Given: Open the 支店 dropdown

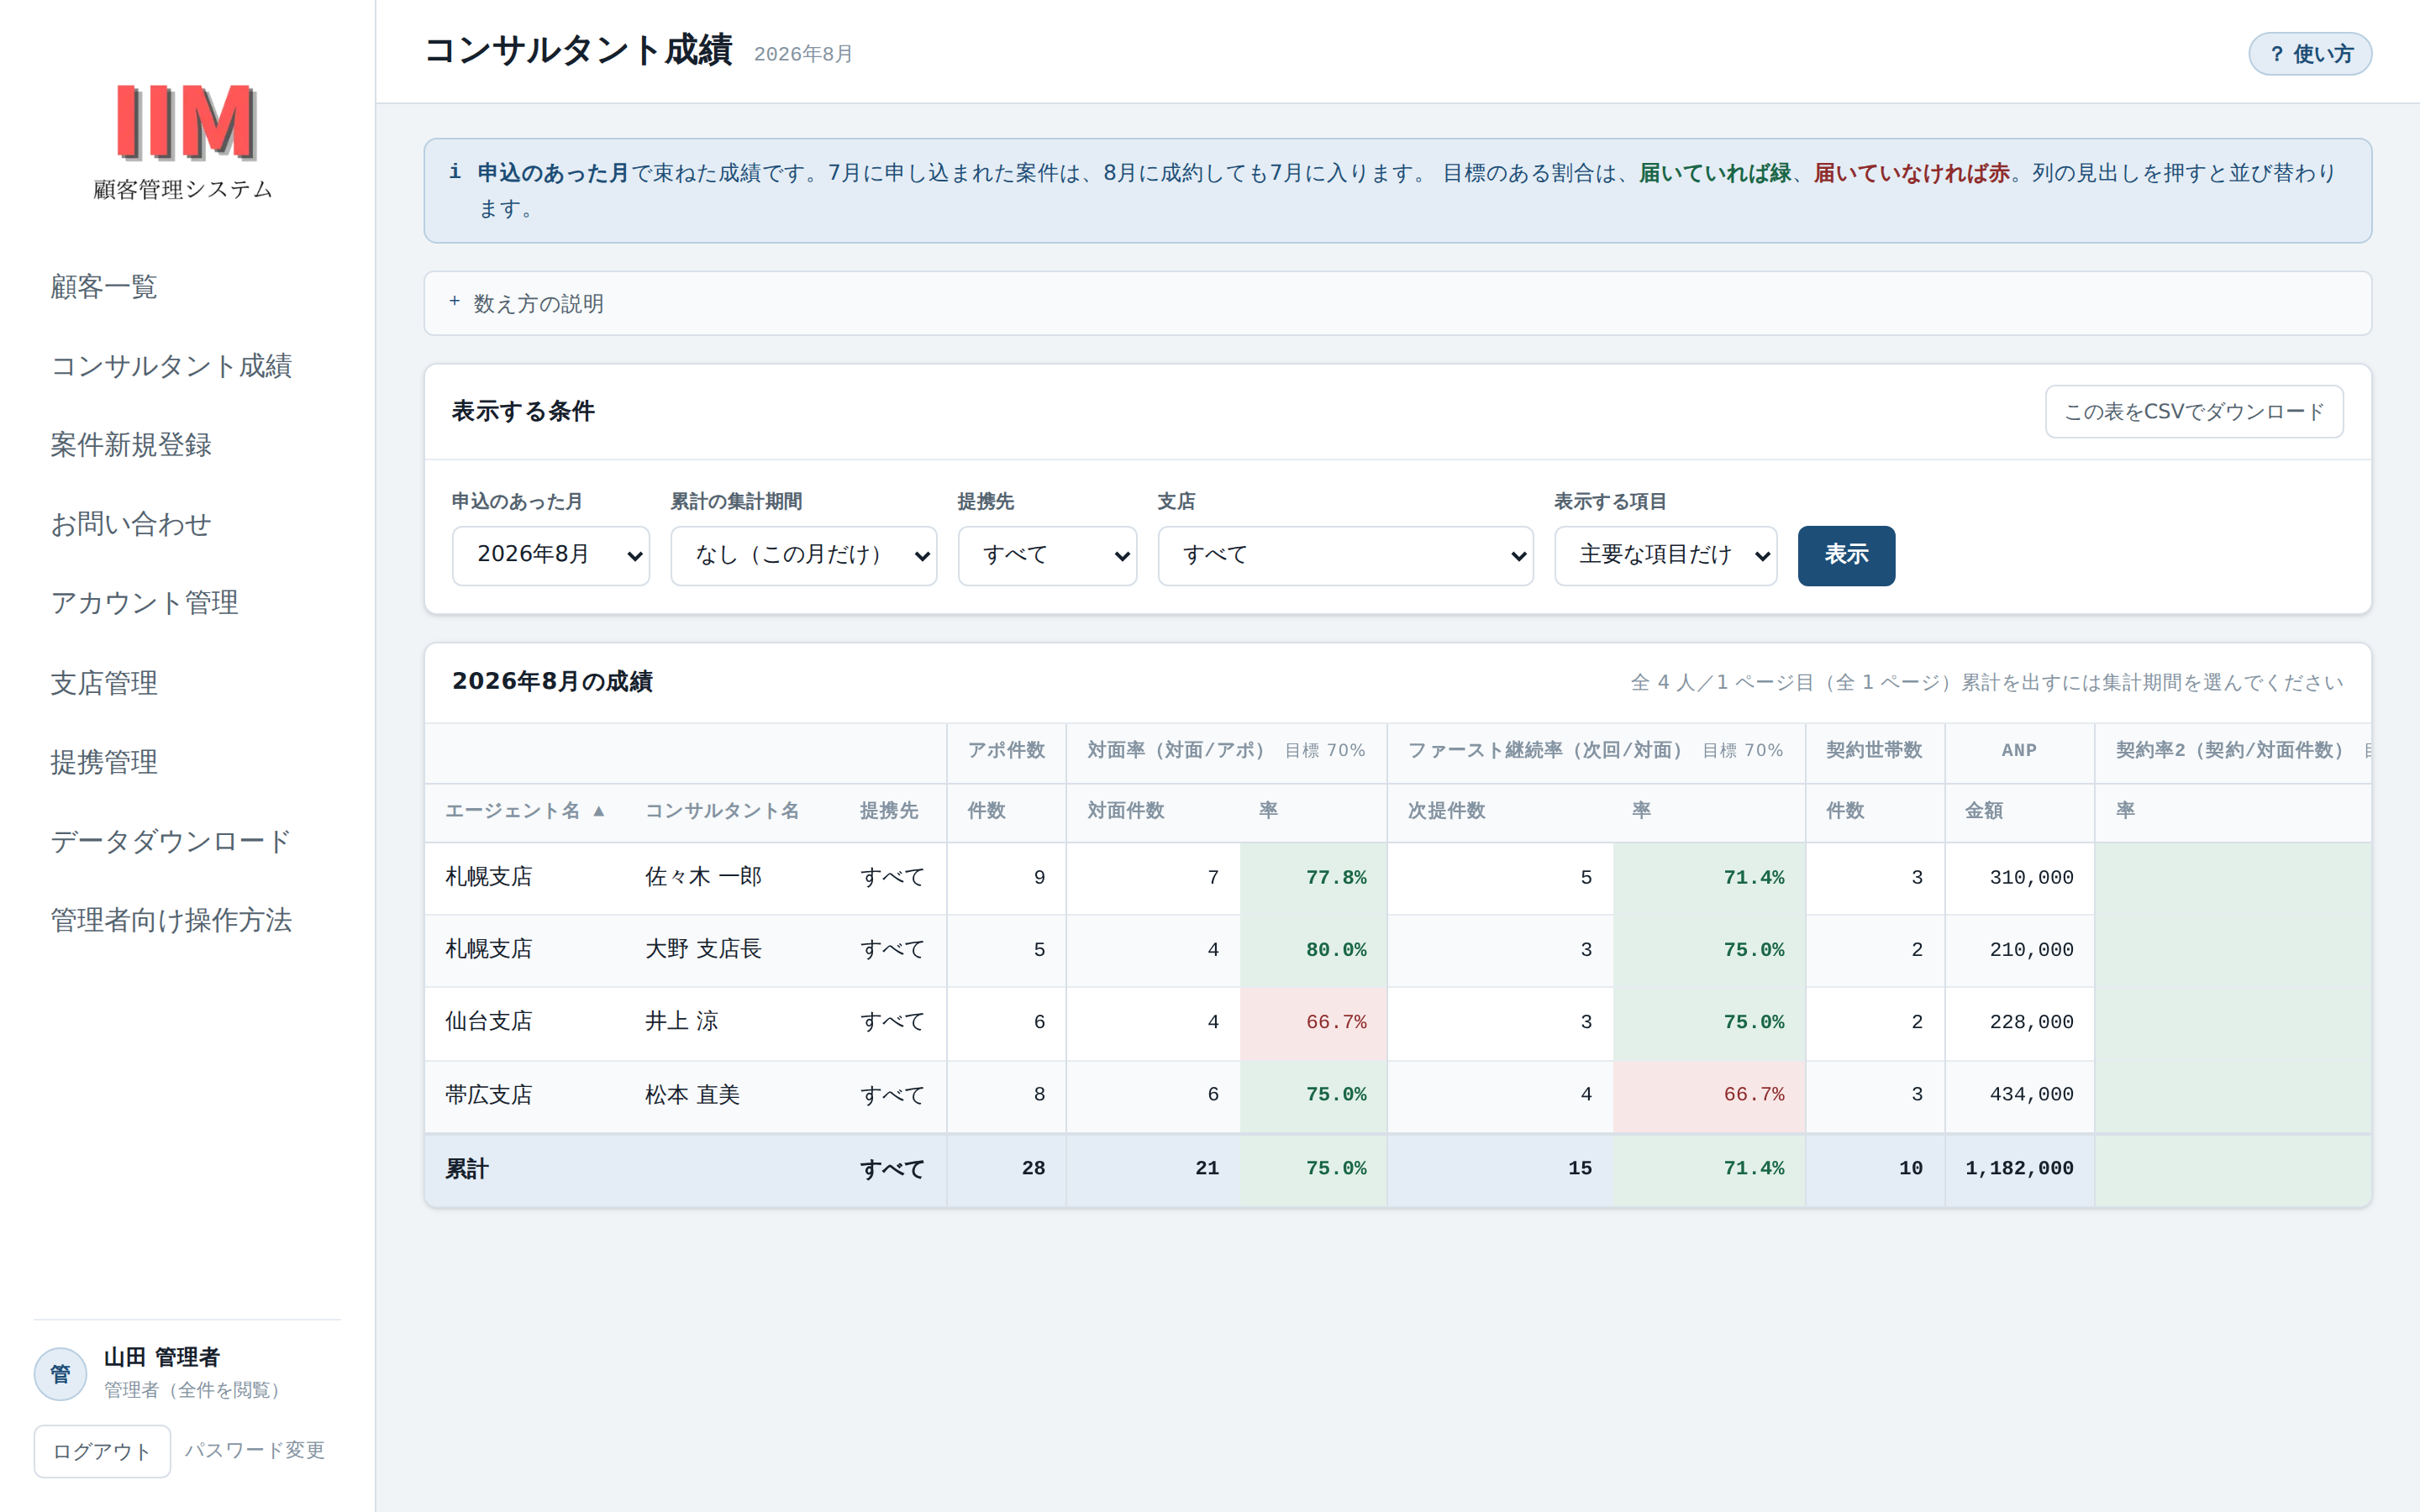Looking at the screenshot, I should click(1345, 555).
